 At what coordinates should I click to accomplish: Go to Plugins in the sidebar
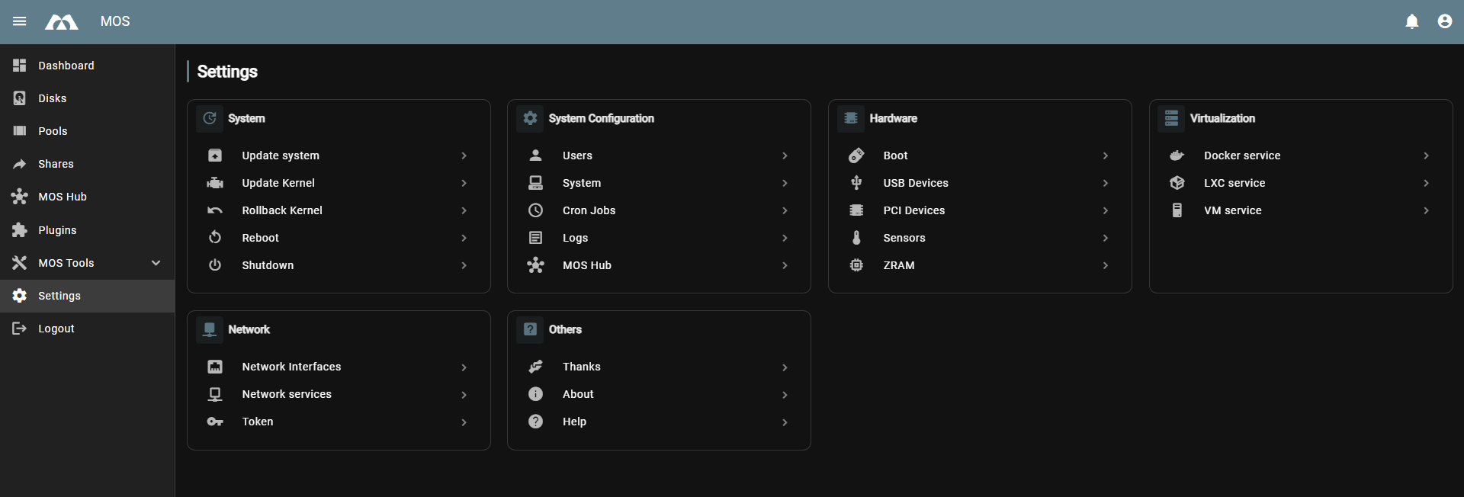pyautogui.click(x=57, y=230)
